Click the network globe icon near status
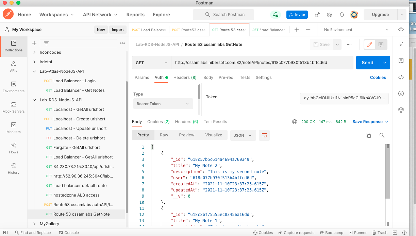Viewport: 416px width, 236px height. [x=295, y=122]
